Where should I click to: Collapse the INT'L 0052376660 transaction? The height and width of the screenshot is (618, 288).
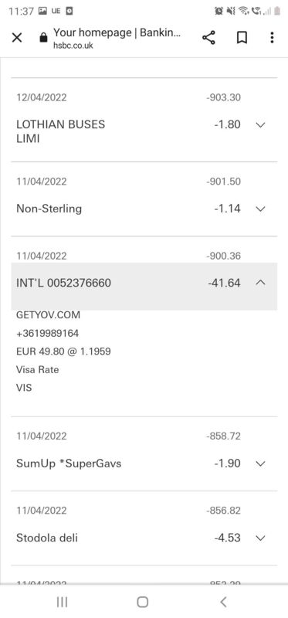point(261,283)
